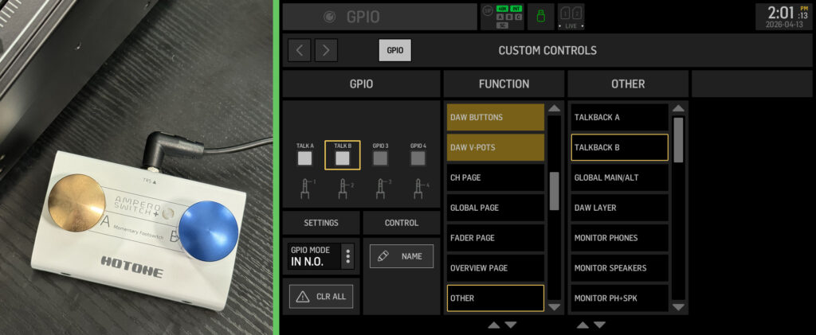Choose MONITOR PHONES option

pyautogui.click(x=620, y=238)
